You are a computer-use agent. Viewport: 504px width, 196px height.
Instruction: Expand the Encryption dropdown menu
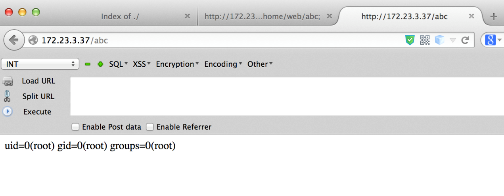[178, 64]
